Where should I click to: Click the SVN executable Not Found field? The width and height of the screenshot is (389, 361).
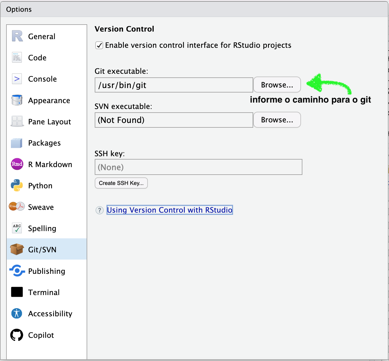pyautogui.click(x=174, y=120)
